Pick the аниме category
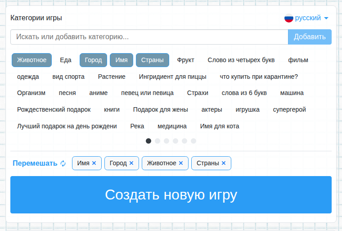 coord(99,93)
